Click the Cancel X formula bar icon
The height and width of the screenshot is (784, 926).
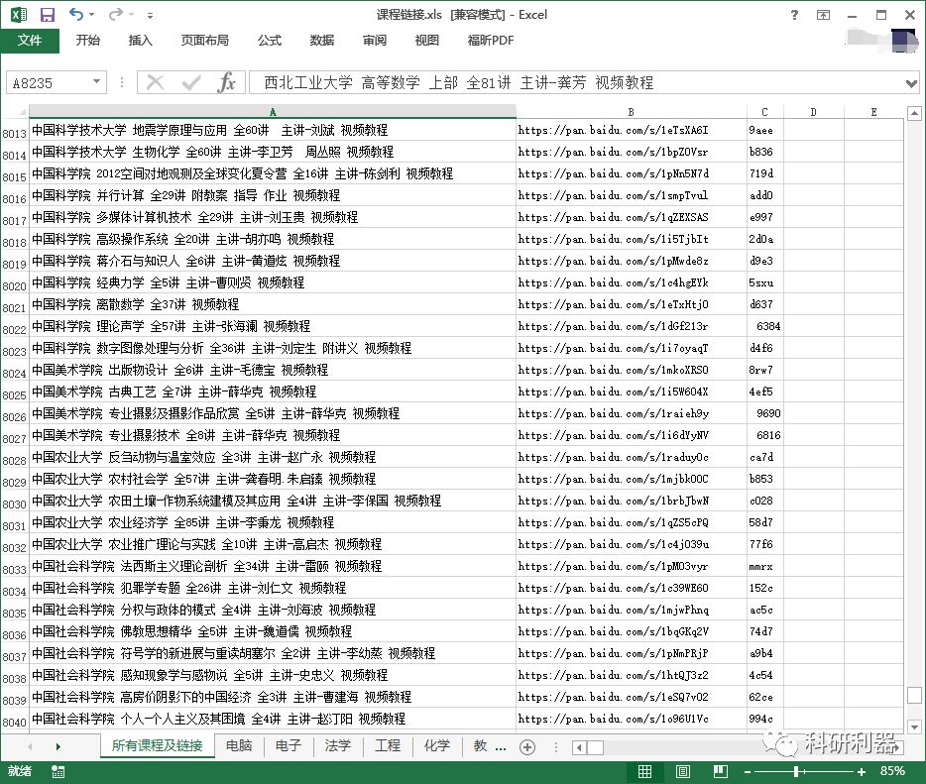click(x=155, y=82)
